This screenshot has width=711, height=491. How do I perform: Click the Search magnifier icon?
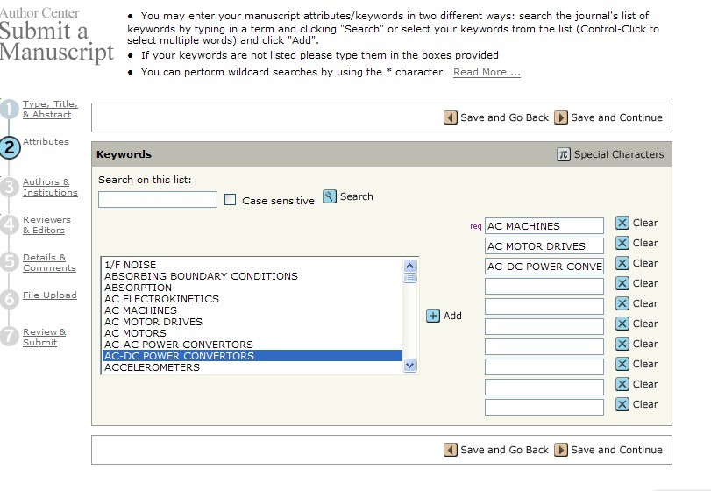[330, 196]
